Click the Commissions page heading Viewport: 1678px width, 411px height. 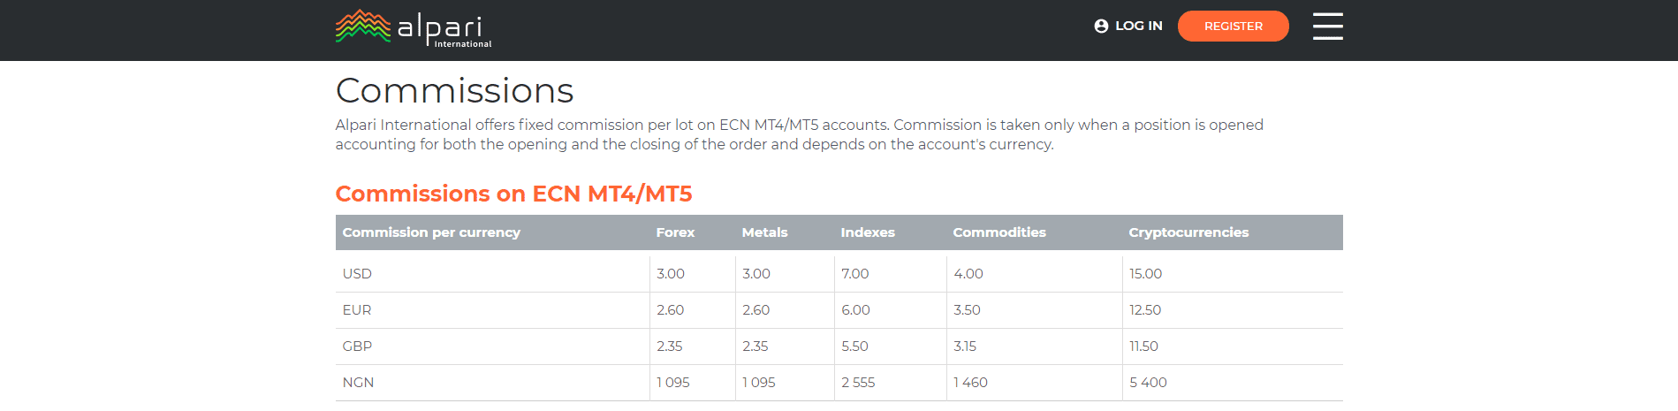[454, 91]
